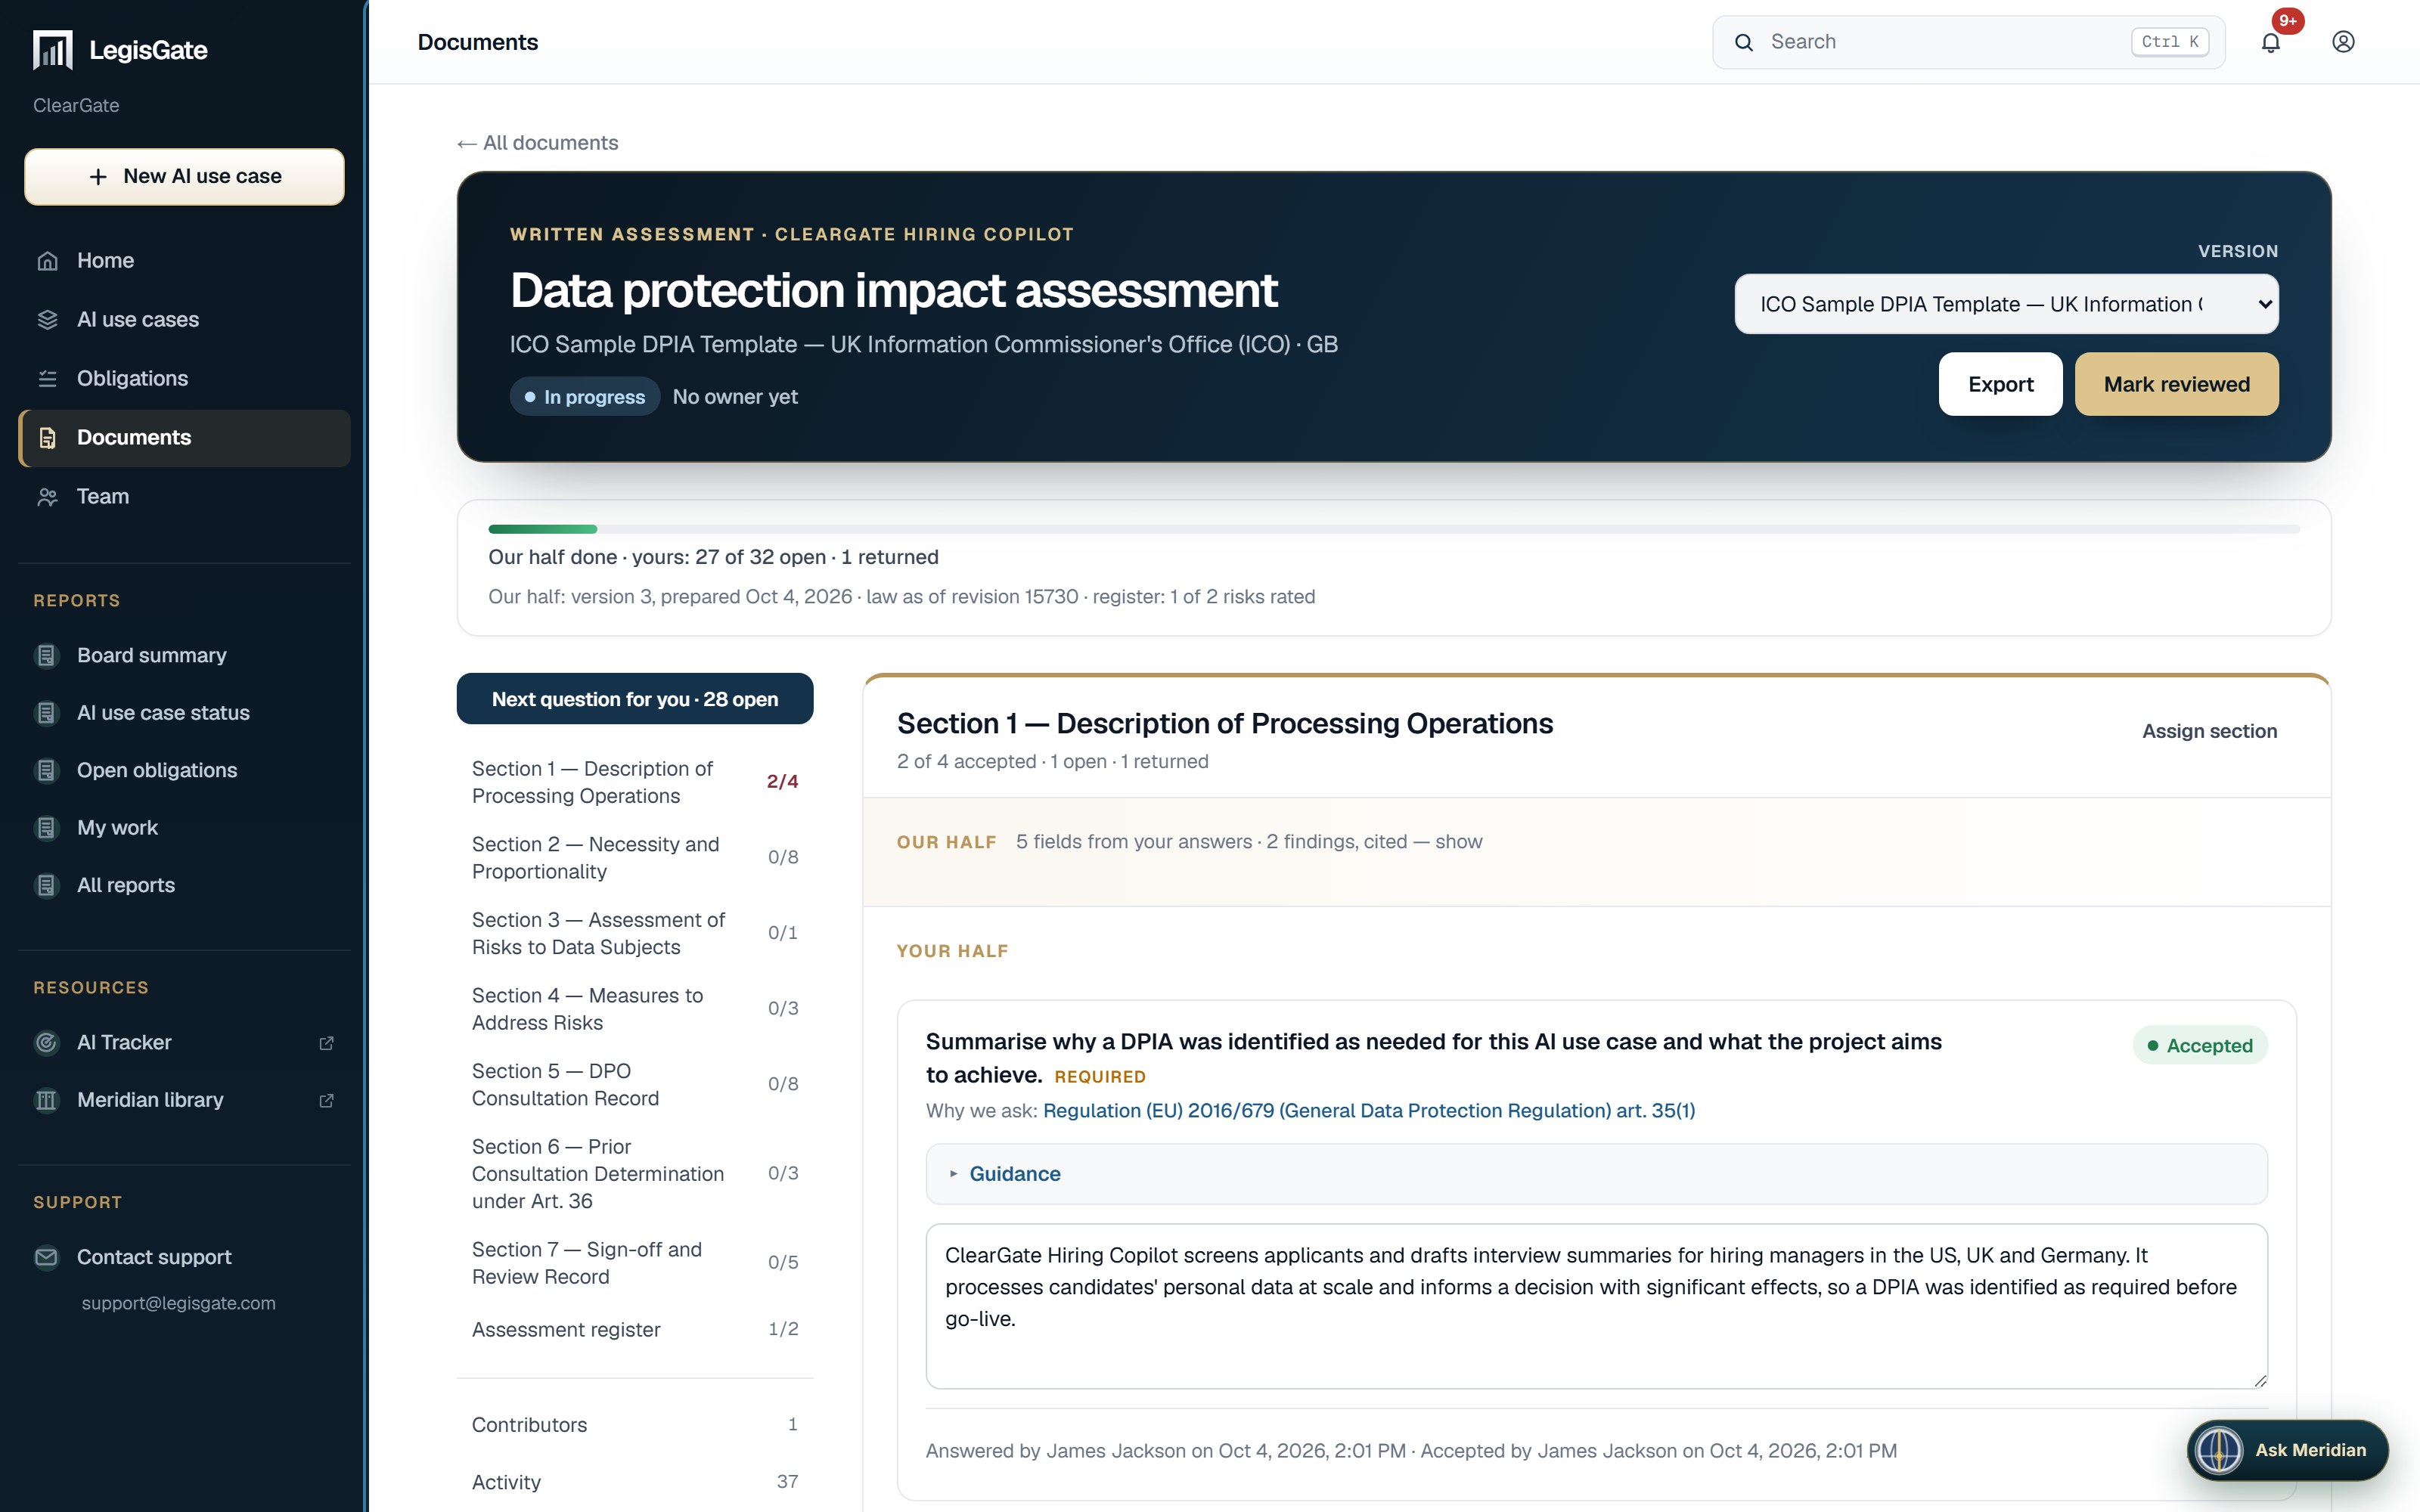This screenshot has height=1512, width=2420.
Task: Go to Section 5 DPO Consultation Record
Action: click(x=635, y=1085)
